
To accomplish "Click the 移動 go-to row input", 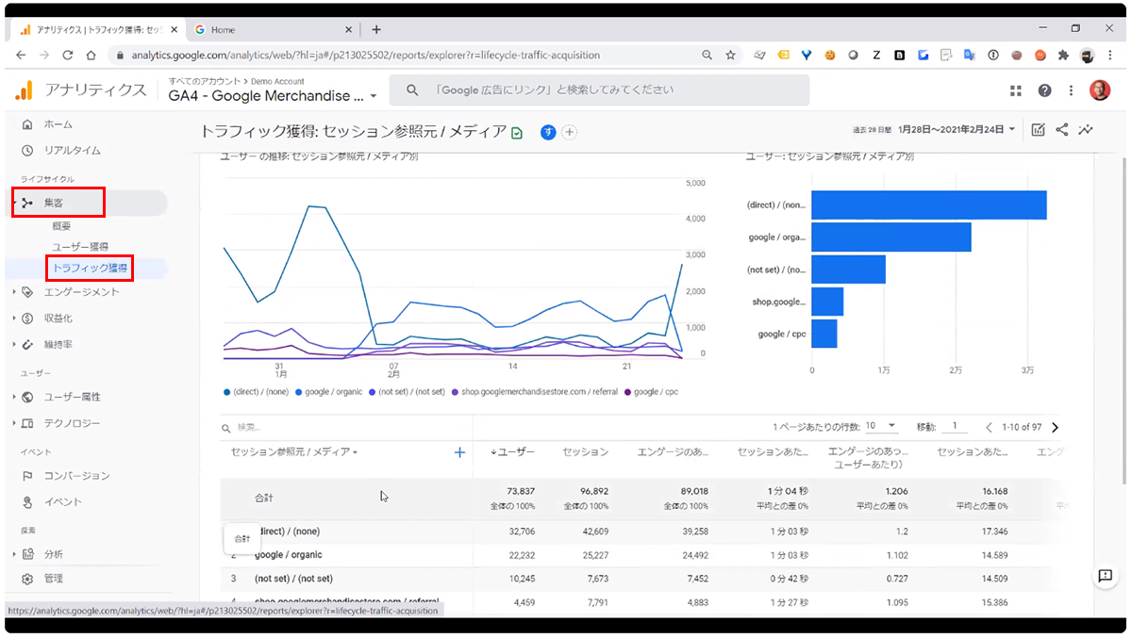I will point(953,427).
